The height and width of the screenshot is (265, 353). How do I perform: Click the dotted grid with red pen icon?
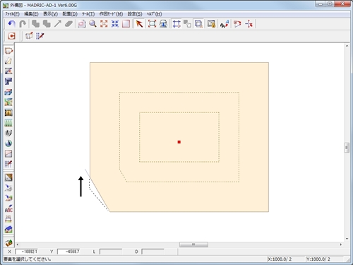pos(40,36)
